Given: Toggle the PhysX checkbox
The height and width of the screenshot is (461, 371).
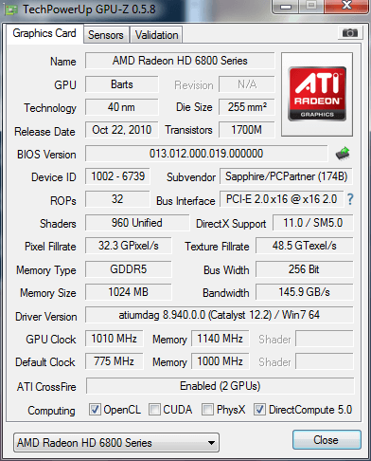Looking at the screenshot, I should [x=207, y=410].
